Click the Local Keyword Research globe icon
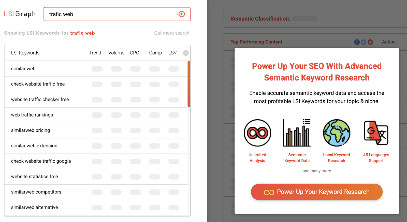This screenshot has width=407, height=222. 337,133
